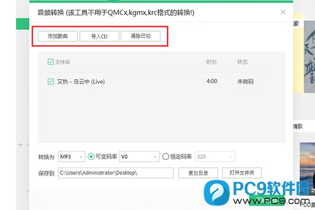Click the 未转码 status text
Viewport: 315px width, 210px height.
click(x=245, y=82)
